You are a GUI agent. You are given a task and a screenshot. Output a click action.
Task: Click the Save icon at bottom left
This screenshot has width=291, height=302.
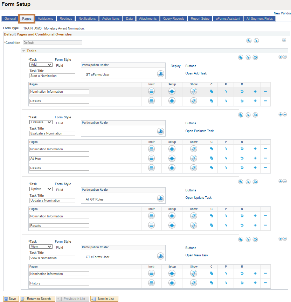11,298
